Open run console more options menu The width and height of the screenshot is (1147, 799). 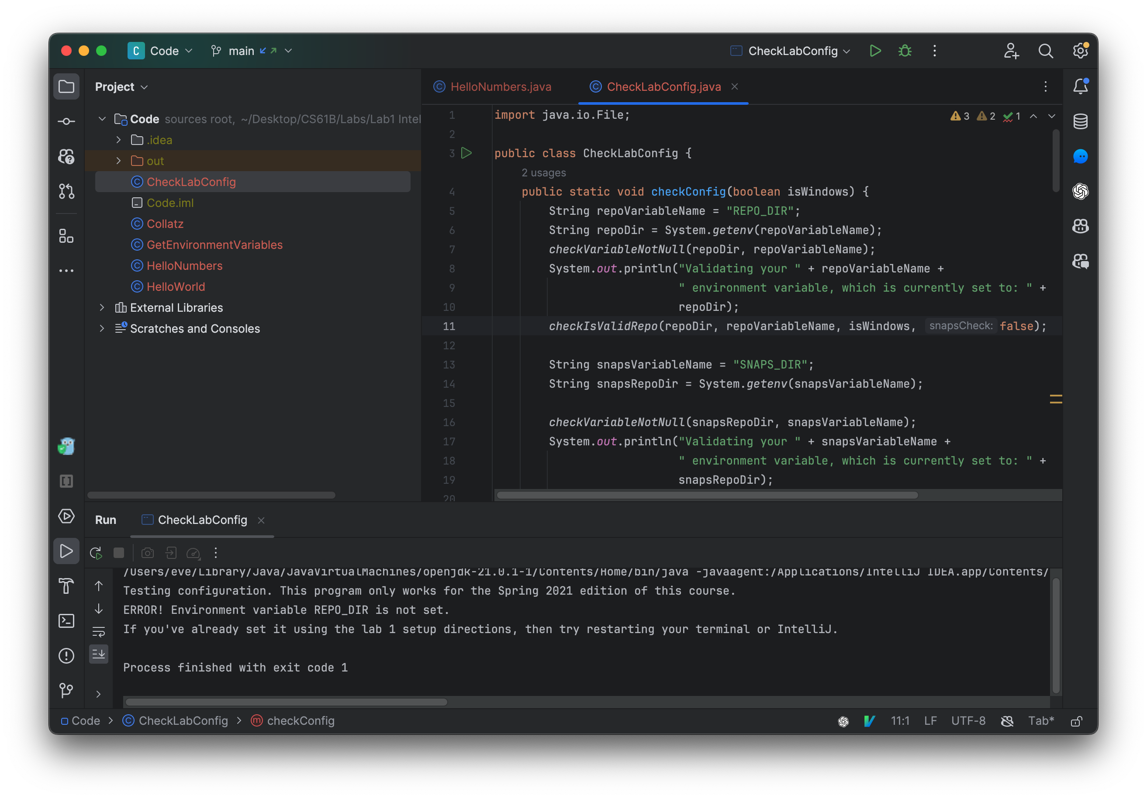[x=216, y=553]
